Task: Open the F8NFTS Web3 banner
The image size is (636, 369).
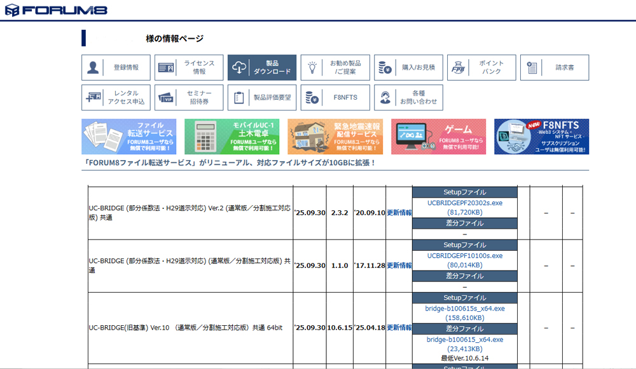Action: (541, 137)
